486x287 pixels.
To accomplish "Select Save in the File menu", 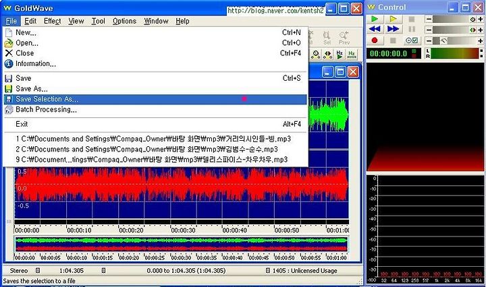I will click(x=155, y=78).
